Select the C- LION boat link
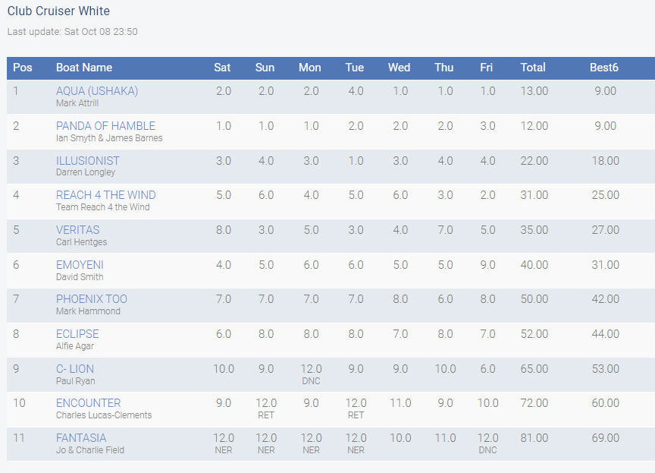655x473 pixels. pos(75,369)
